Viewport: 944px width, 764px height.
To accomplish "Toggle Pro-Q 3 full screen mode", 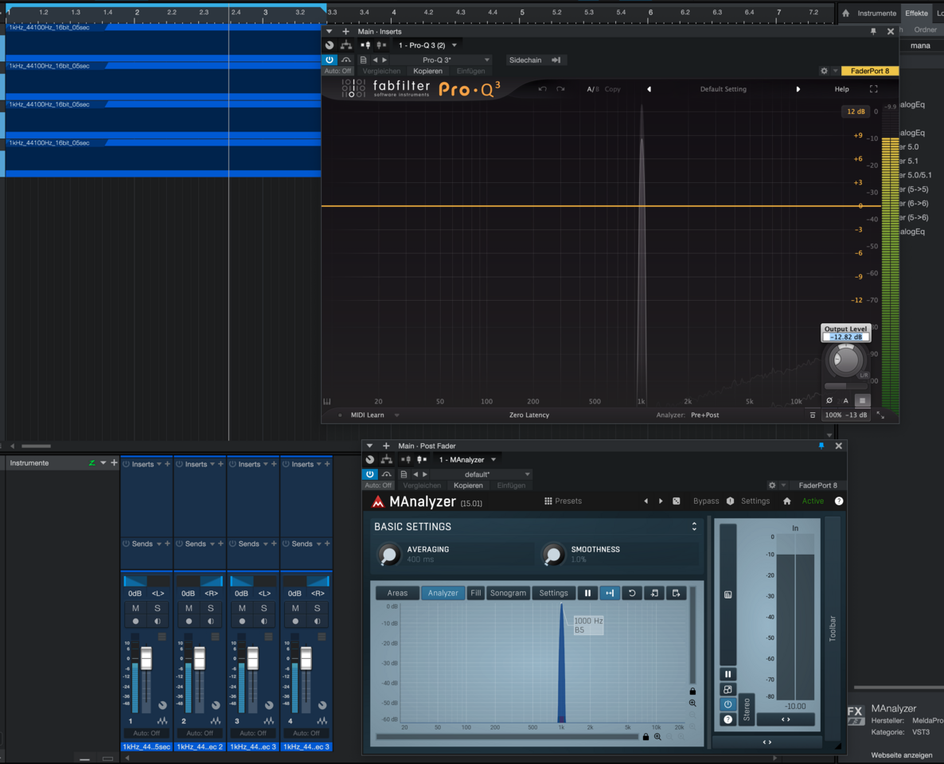I will point(874,89).
